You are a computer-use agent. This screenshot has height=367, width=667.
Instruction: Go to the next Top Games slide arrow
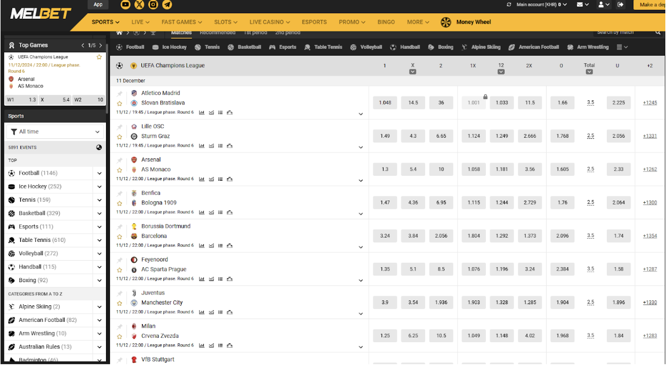pyautogui.click(x=100, y=45)
